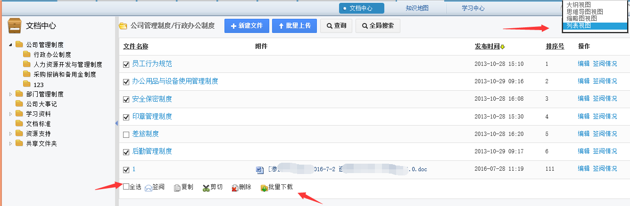Viewport: 630px width, 206px height.
Task: Uncheck the 印章管理制度 checkbox
Action: [x=126, y=117]
